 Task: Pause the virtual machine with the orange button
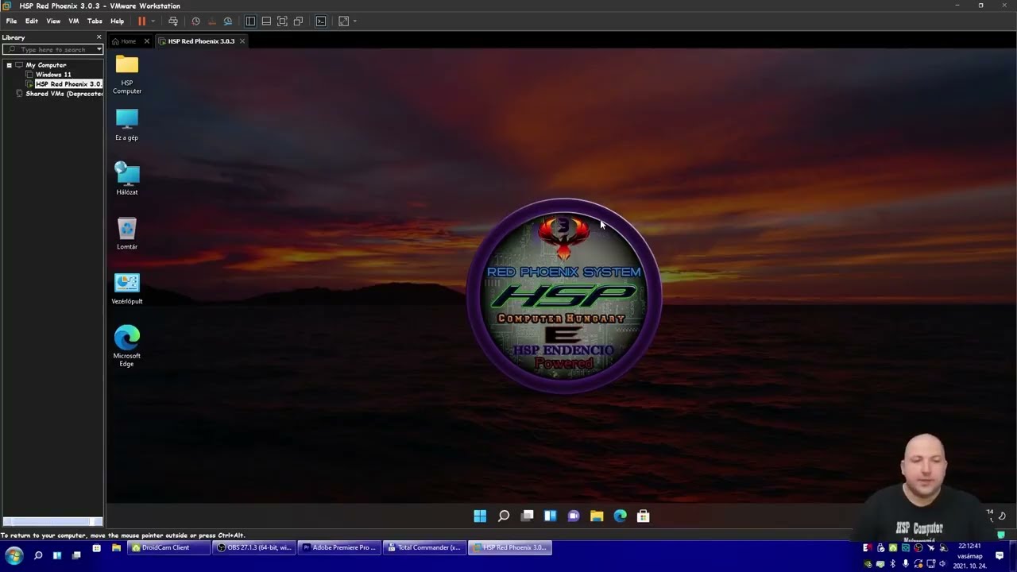pyautogui.click(x=141, y=21)
